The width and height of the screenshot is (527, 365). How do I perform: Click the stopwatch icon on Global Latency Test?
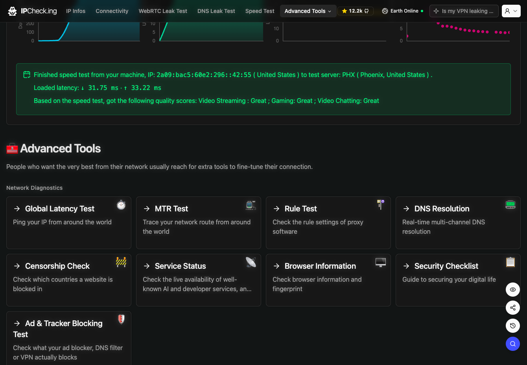121,205
